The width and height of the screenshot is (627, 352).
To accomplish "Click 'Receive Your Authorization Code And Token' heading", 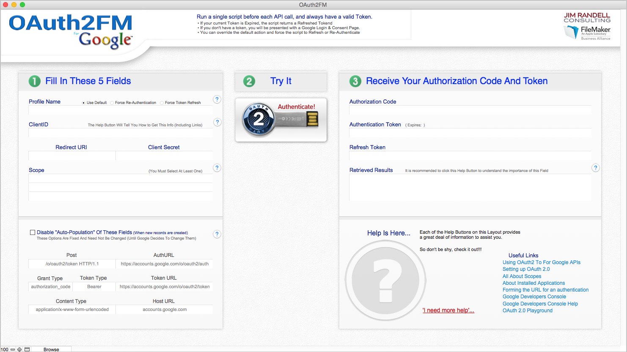I will (457, 81).
